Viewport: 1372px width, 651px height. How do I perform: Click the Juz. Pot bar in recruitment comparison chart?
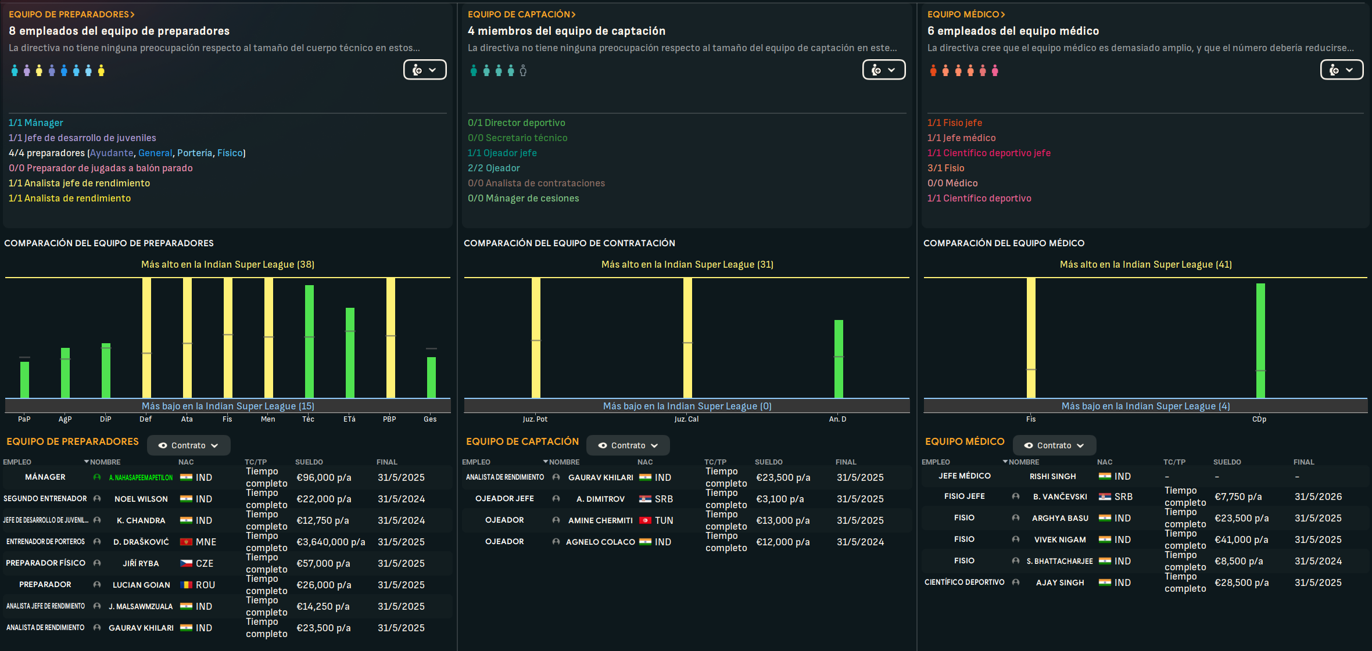(x=536, y=338)
